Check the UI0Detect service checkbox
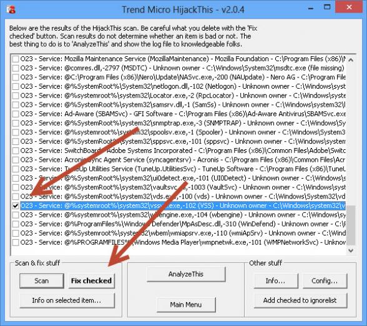Screen dimensions: 367x326 coord(16,178)
